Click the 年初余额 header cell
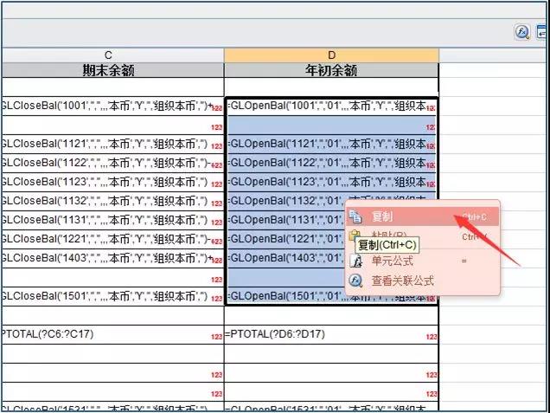 (331, 70)
